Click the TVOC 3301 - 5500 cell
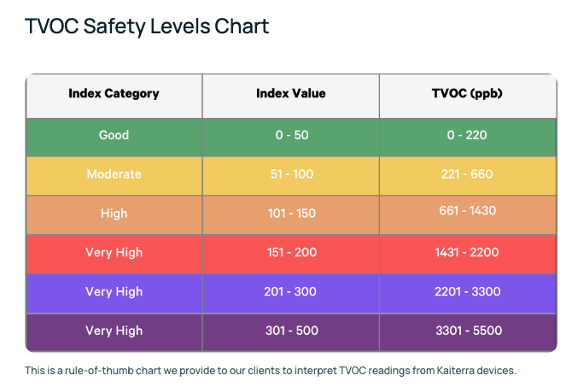This screenshot has width=572, height=387. pyautogui.click(x=468, y=332)
